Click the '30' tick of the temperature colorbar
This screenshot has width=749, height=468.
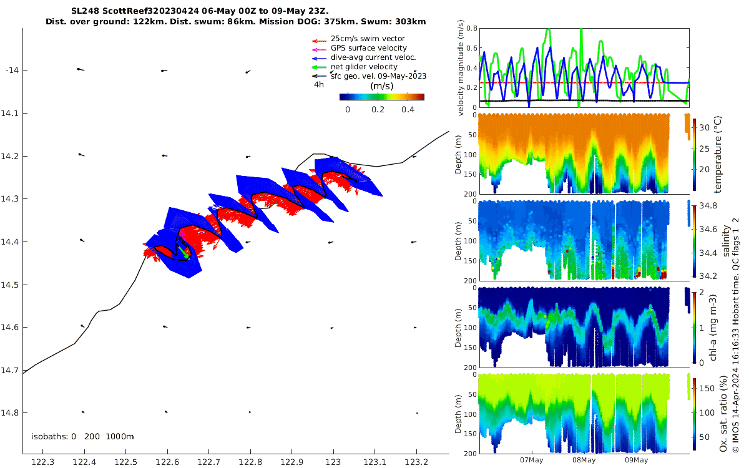704,127
